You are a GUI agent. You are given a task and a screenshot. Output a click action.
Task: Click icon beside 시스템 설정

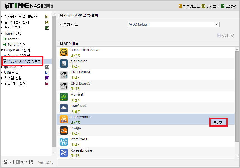[47, 78]
